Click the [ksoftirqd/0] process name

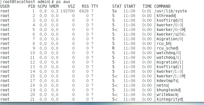[169, 20]
